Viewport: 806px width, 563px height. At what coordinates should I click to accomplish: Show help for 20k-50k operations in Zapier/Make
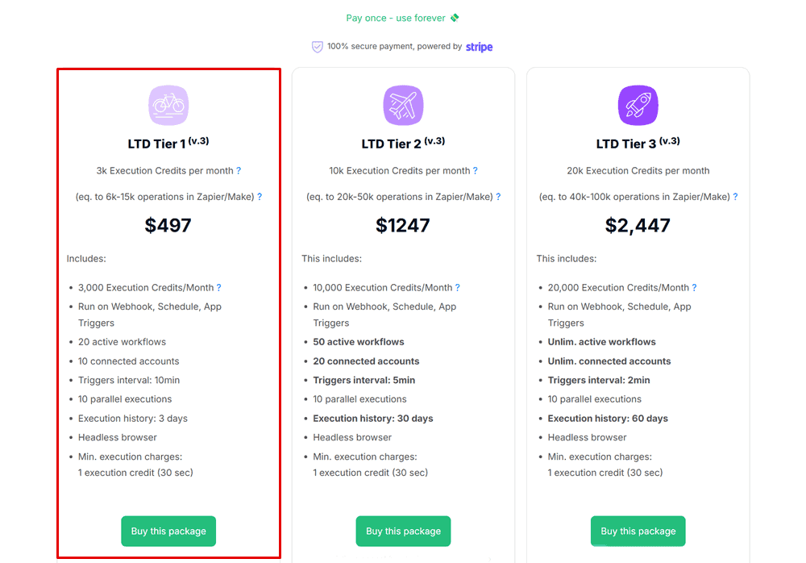498,197
